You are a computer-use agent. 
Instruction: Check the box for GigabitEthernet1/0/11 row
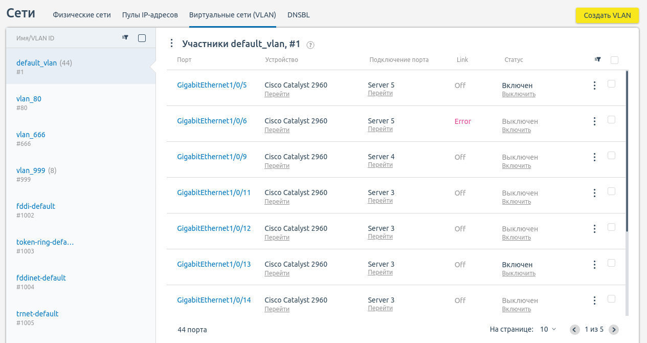point(611,191)
